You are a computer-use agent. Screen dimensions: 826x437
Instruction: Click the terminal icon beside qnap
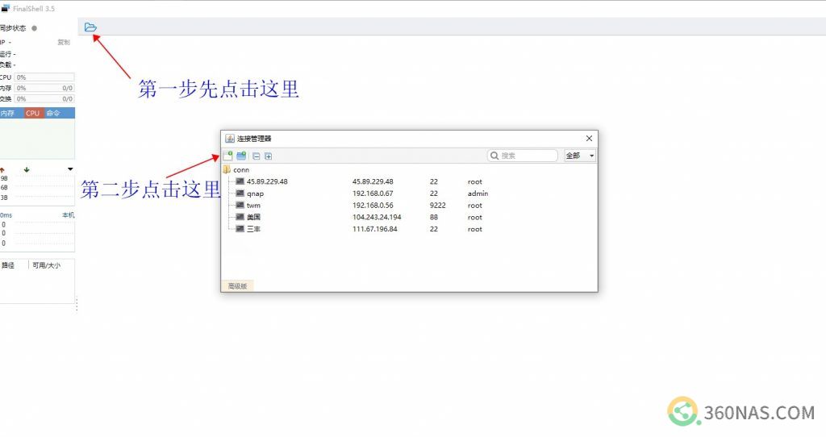[240, 194]
